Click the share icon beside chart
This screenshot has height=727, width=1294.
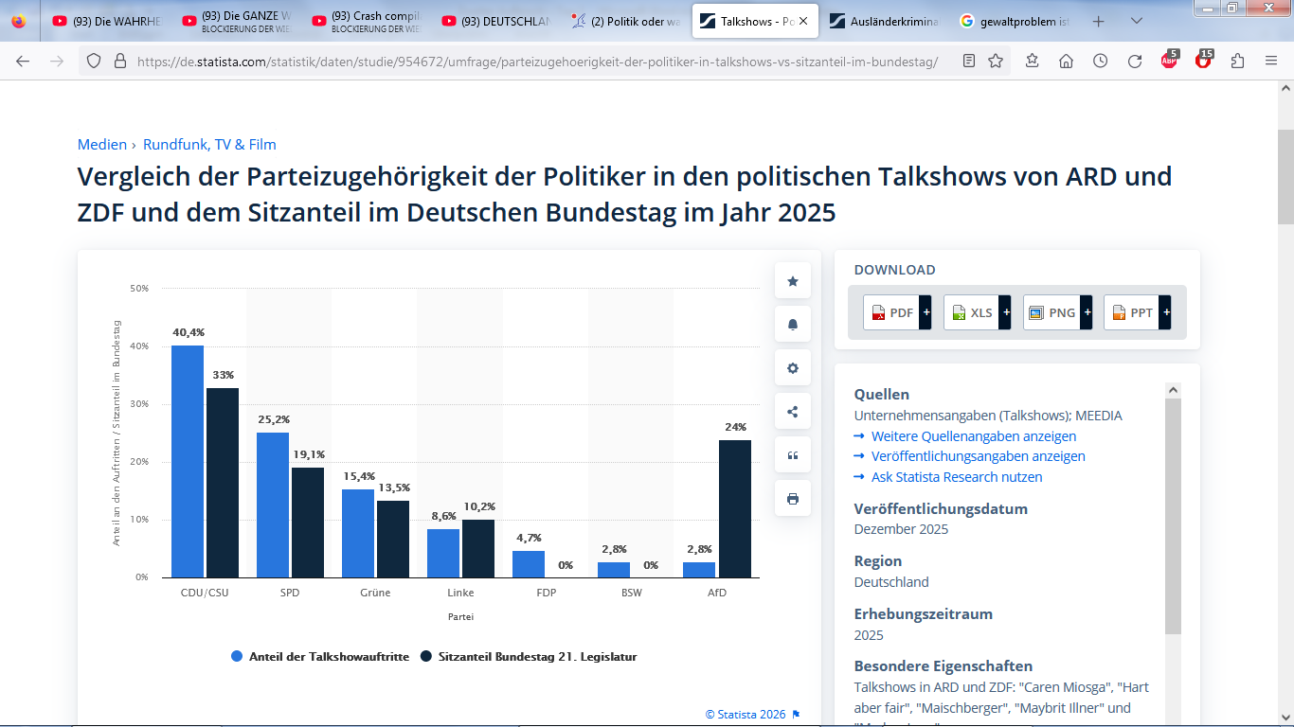[793, 412]
